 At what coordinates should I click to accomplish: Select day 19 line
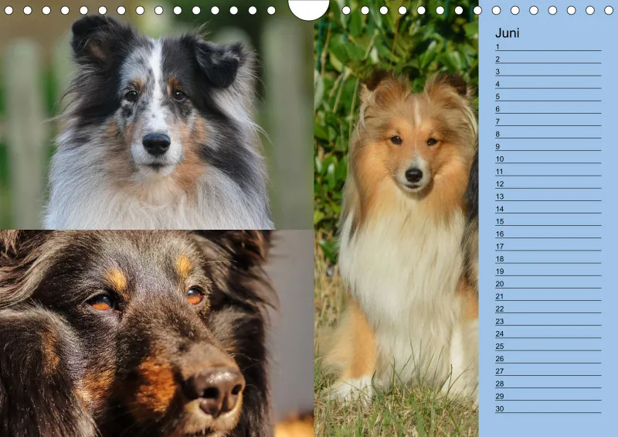[548, 271]
